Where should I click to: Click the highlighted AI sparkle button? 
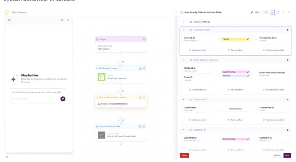tap(272, 12)
